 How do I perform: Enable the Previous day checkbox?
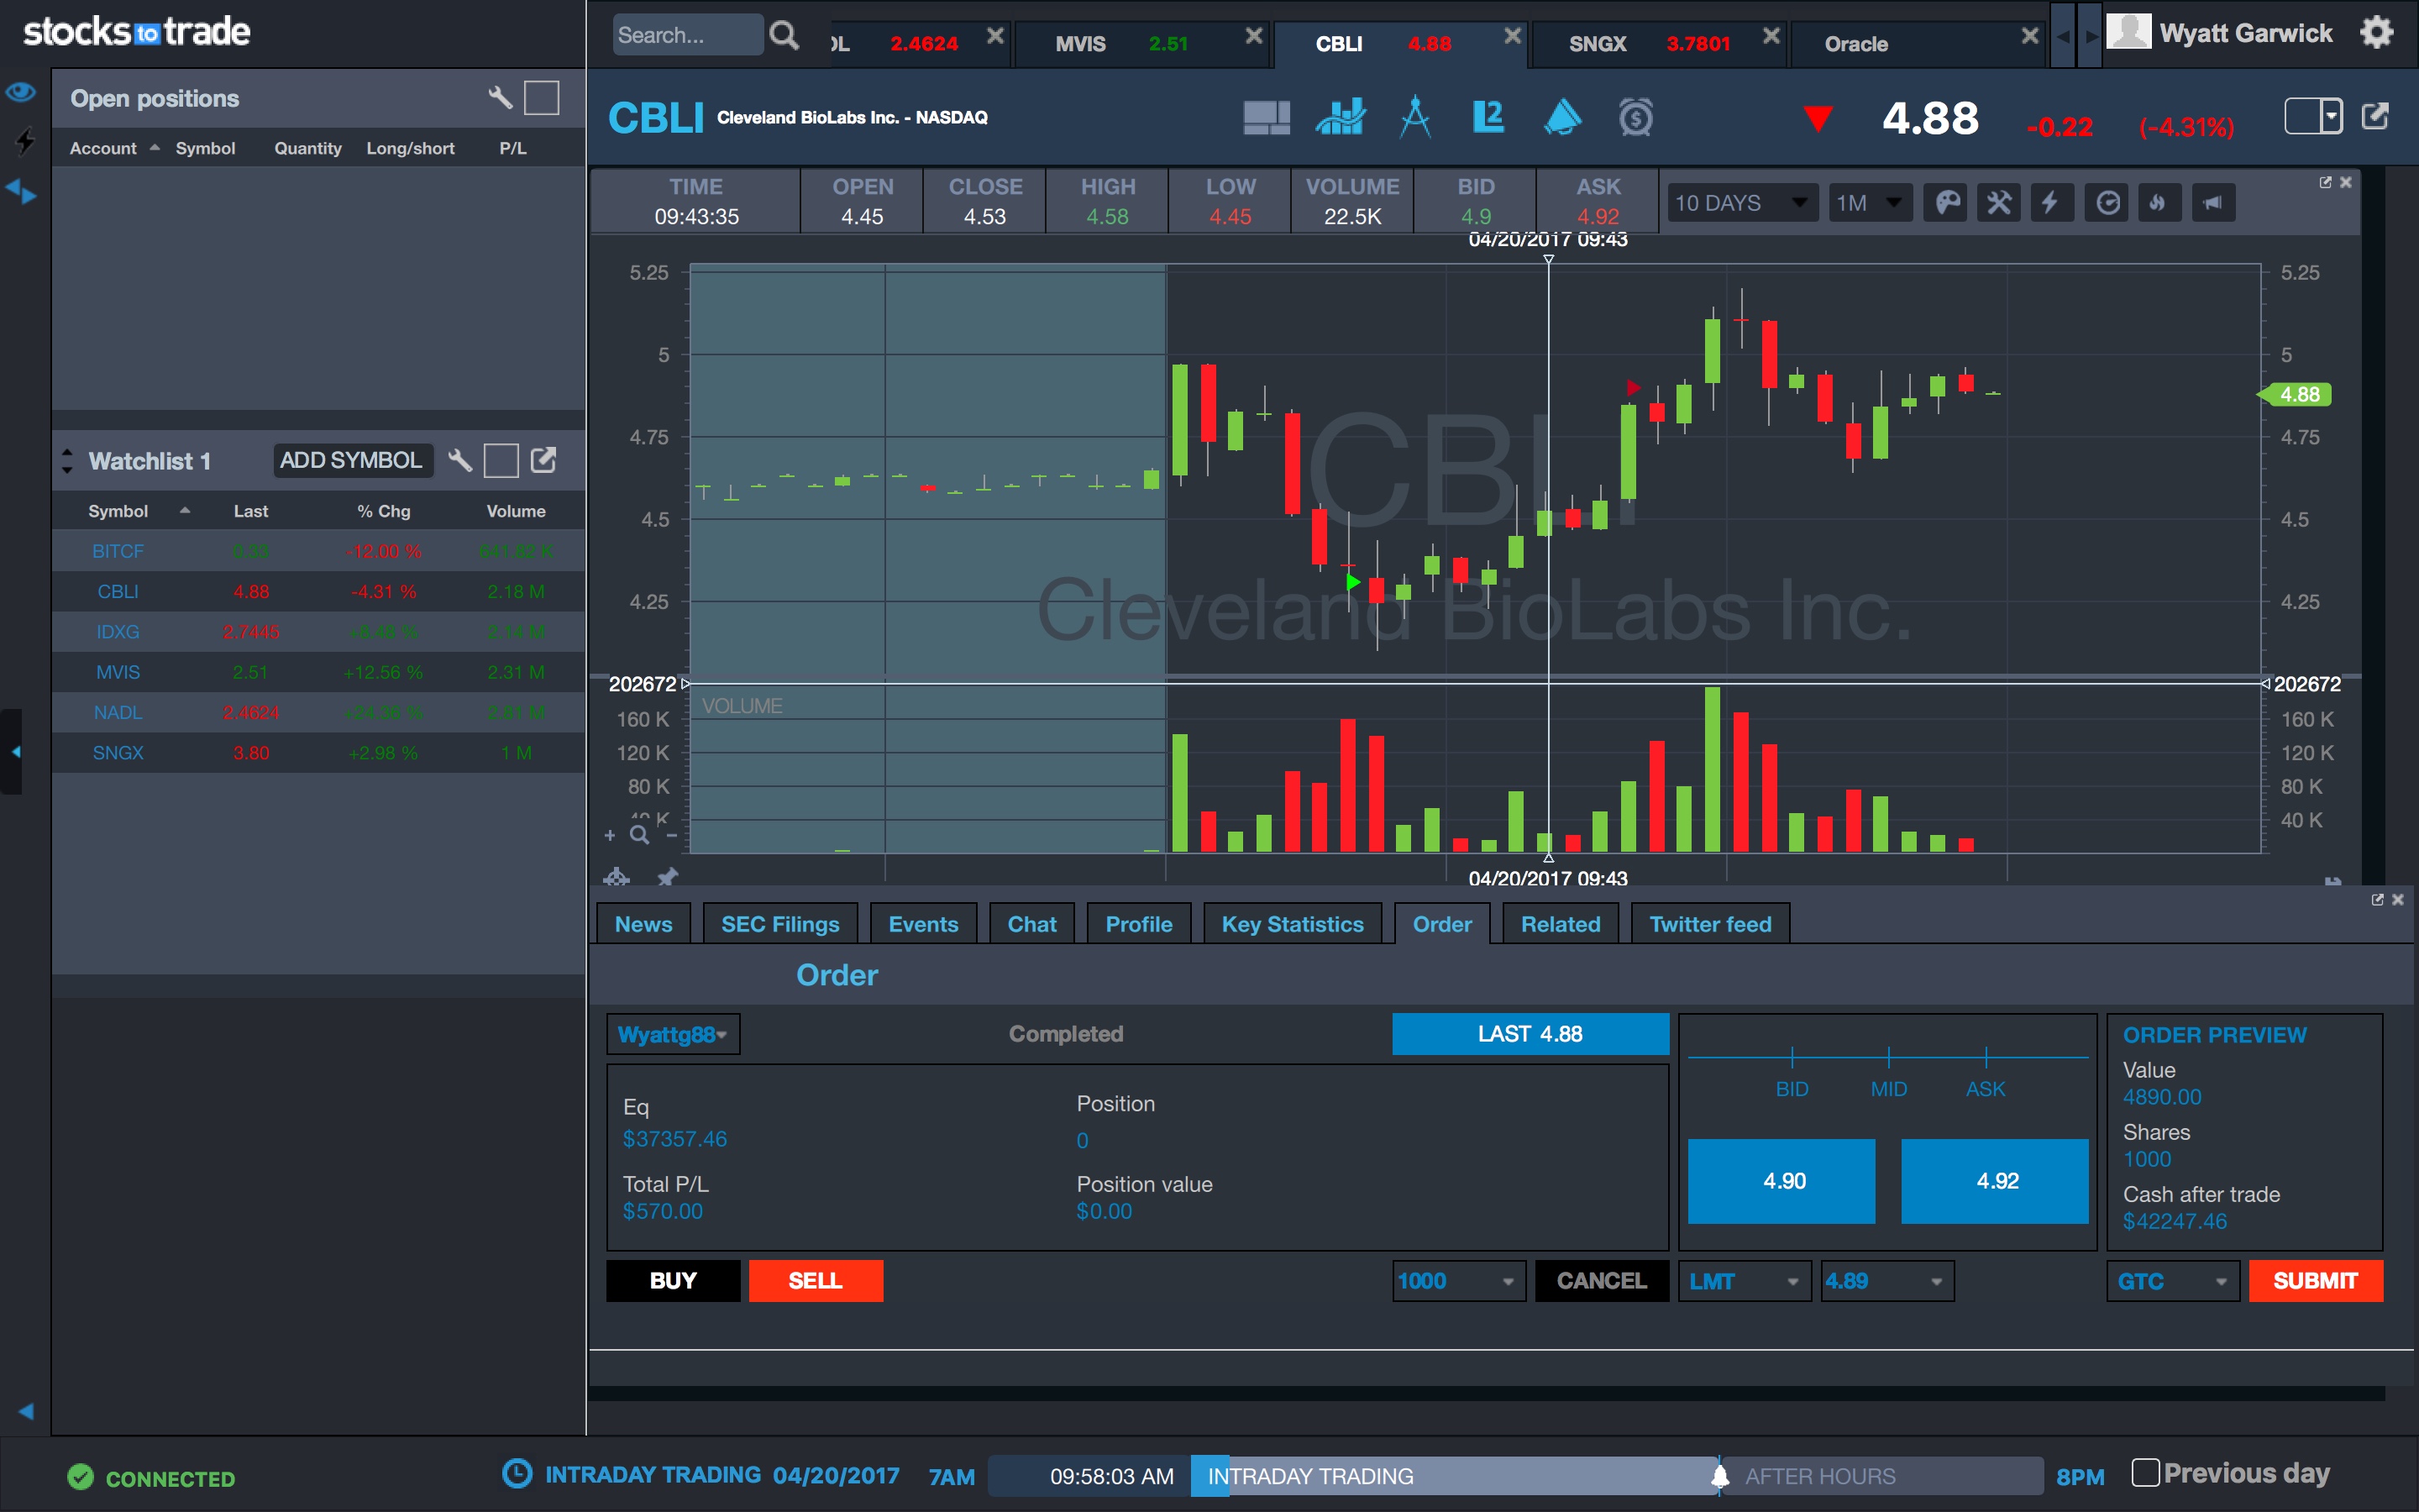point(2144,1472)
